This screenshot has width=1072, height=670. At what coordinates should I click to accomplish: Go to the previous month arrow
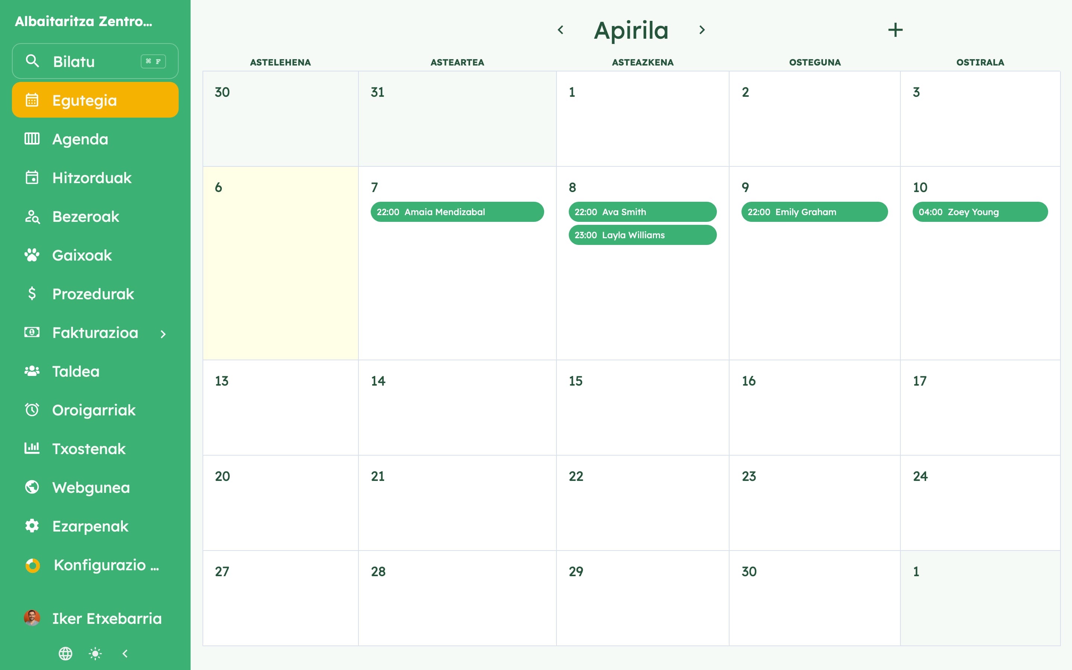(560, 30)
